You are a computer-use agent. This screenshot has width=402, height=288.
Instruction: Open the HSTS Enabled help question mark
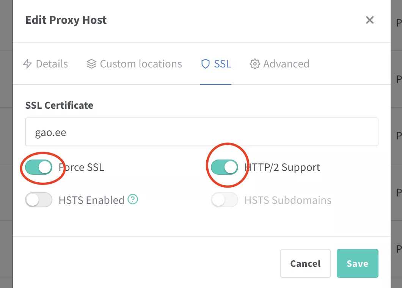click(132, 199)
